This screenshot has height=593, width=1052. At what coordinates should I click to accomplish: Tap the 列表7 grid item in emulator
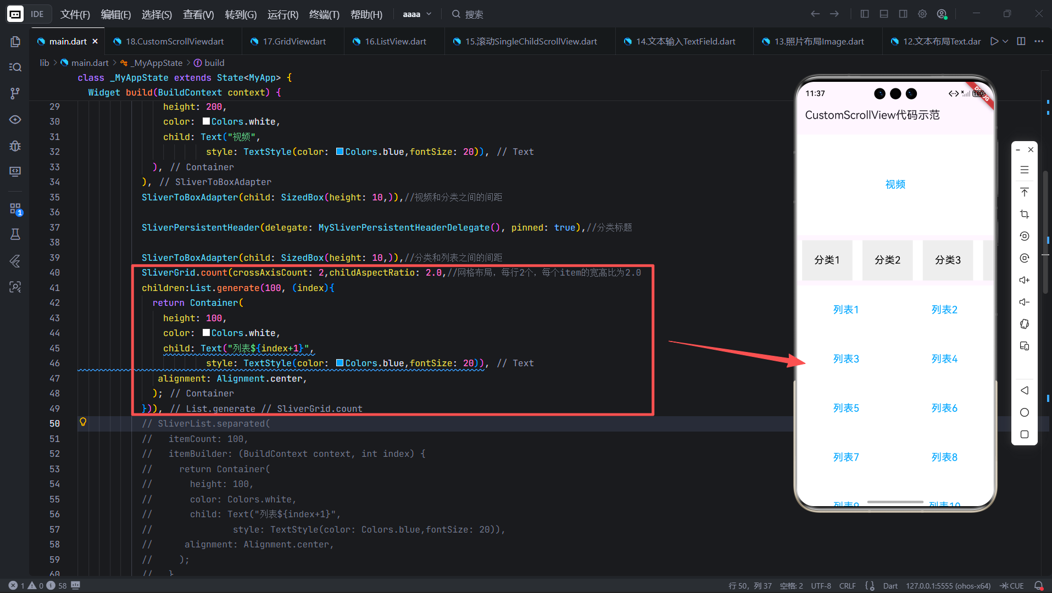[x=846, y=457]
